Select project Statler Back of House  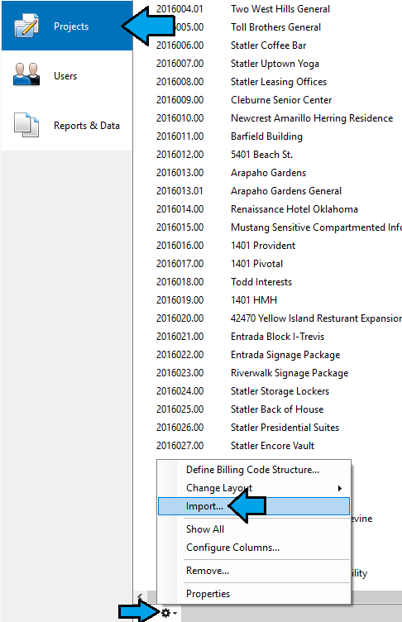point(277,409)
